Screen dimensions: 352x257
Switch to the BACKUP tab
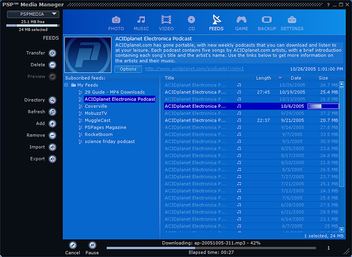[267, 23]
